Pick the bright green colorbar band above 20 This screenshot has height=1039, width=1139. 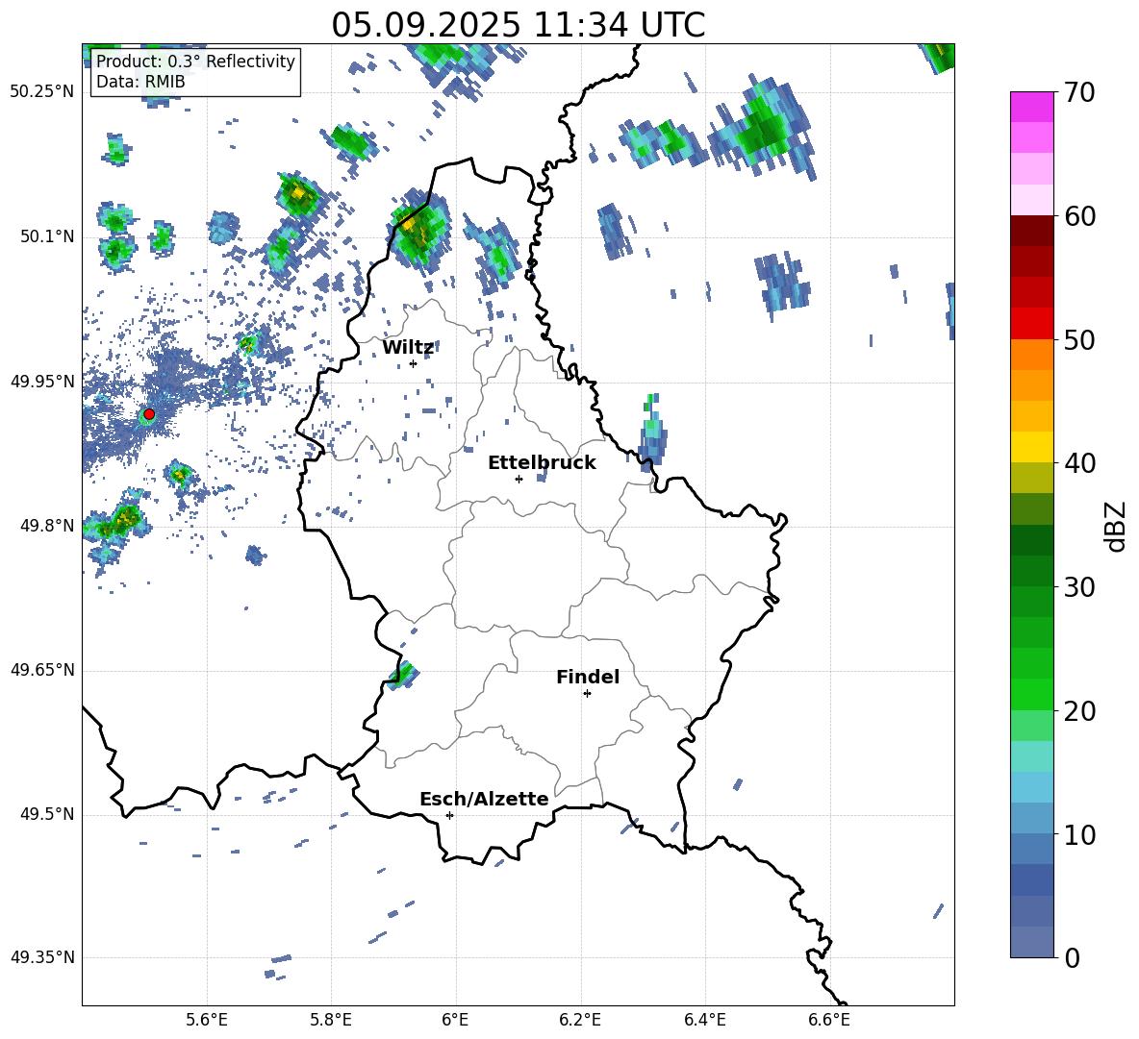click(x=1031, y=694)
